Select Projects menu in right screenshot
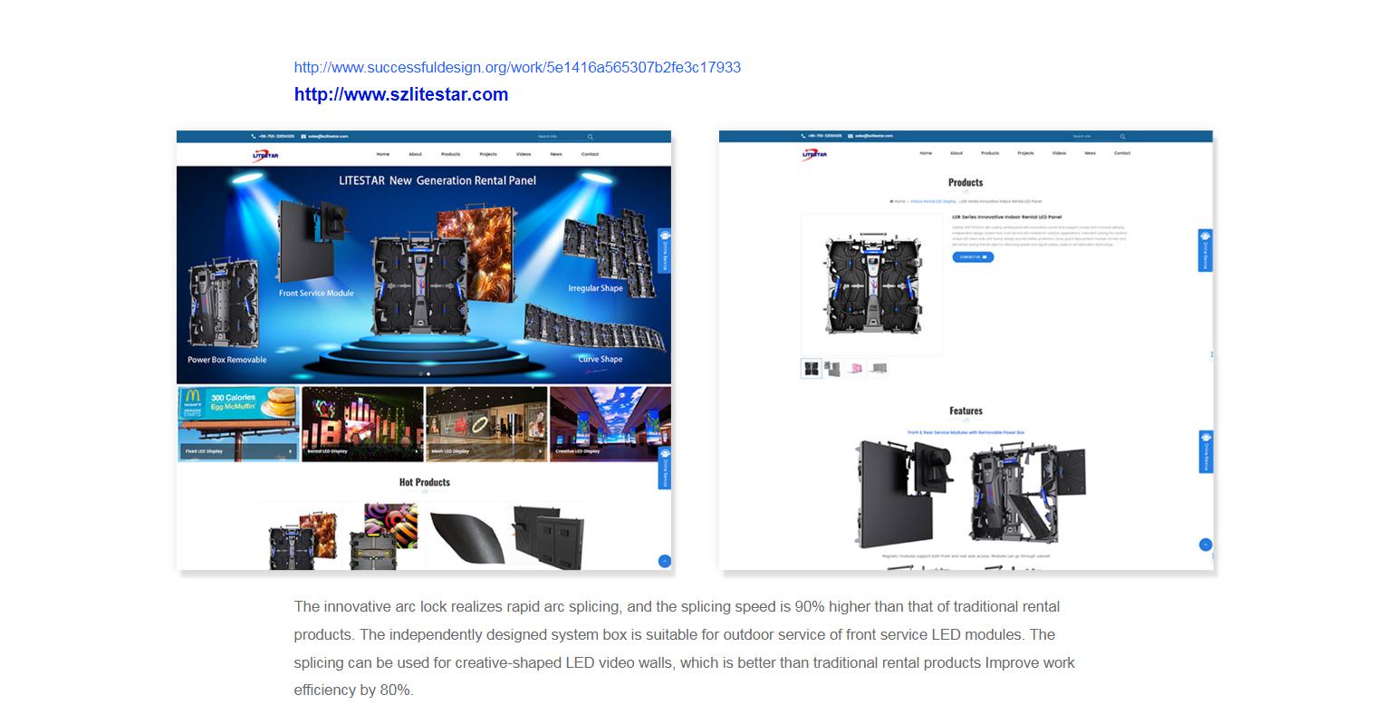Viewport: 1384px width, 724px height. (1025, 153)
